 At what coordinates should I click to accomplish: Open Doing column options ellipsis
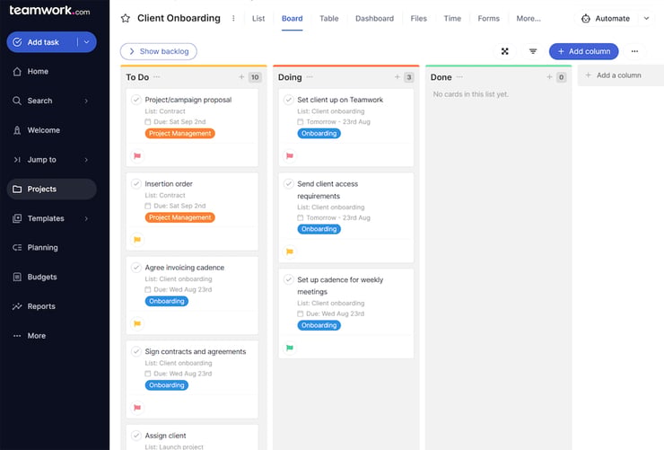pos(310,76)
